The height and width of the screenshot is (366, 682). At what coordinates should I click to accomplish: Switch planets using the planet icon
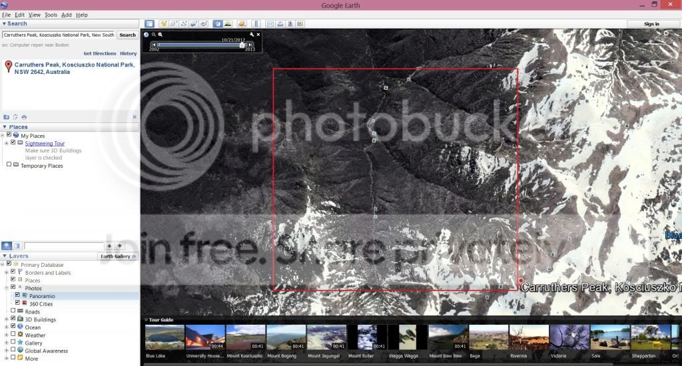coord(242,24)
